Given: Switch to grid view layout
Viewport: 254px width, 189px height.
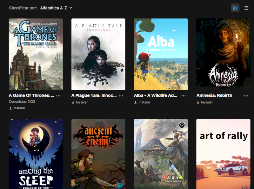Looking at the screenshot, I should 235,8.
